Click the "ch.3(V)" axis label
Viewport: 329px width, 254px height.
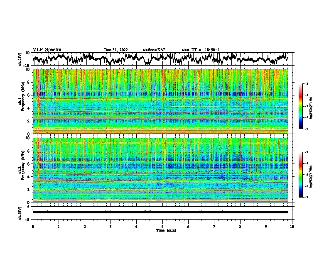click(20, 213)
